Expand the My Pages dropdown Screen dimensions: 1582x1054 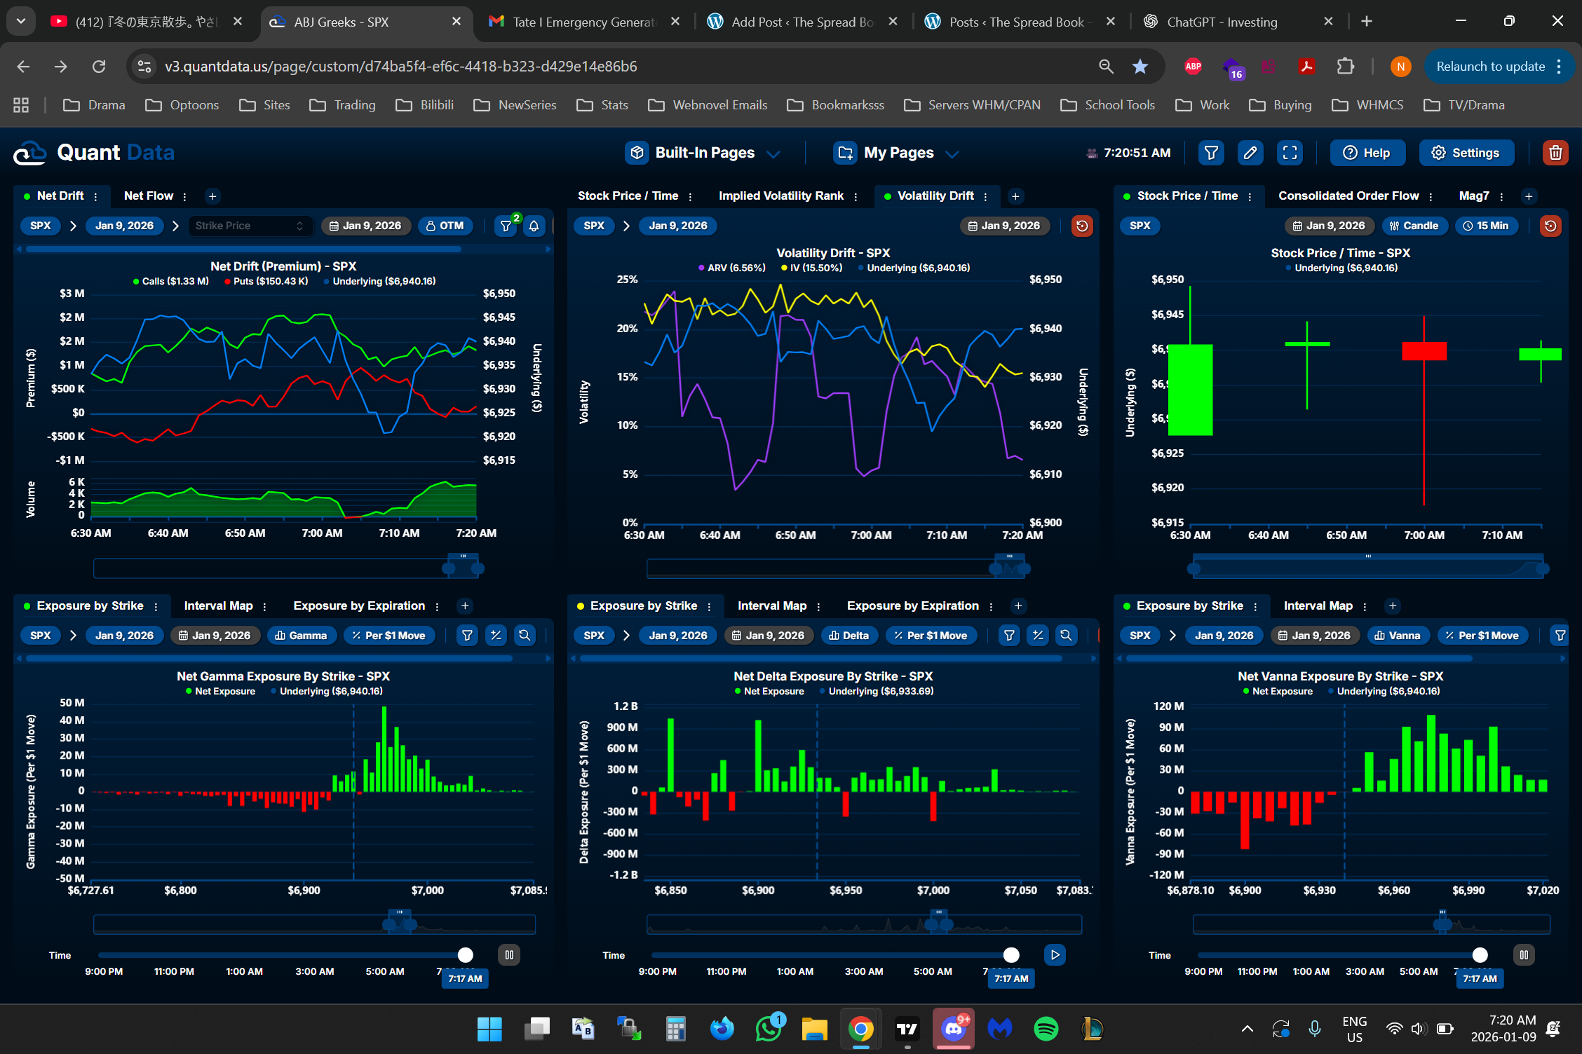click(897, 153)
